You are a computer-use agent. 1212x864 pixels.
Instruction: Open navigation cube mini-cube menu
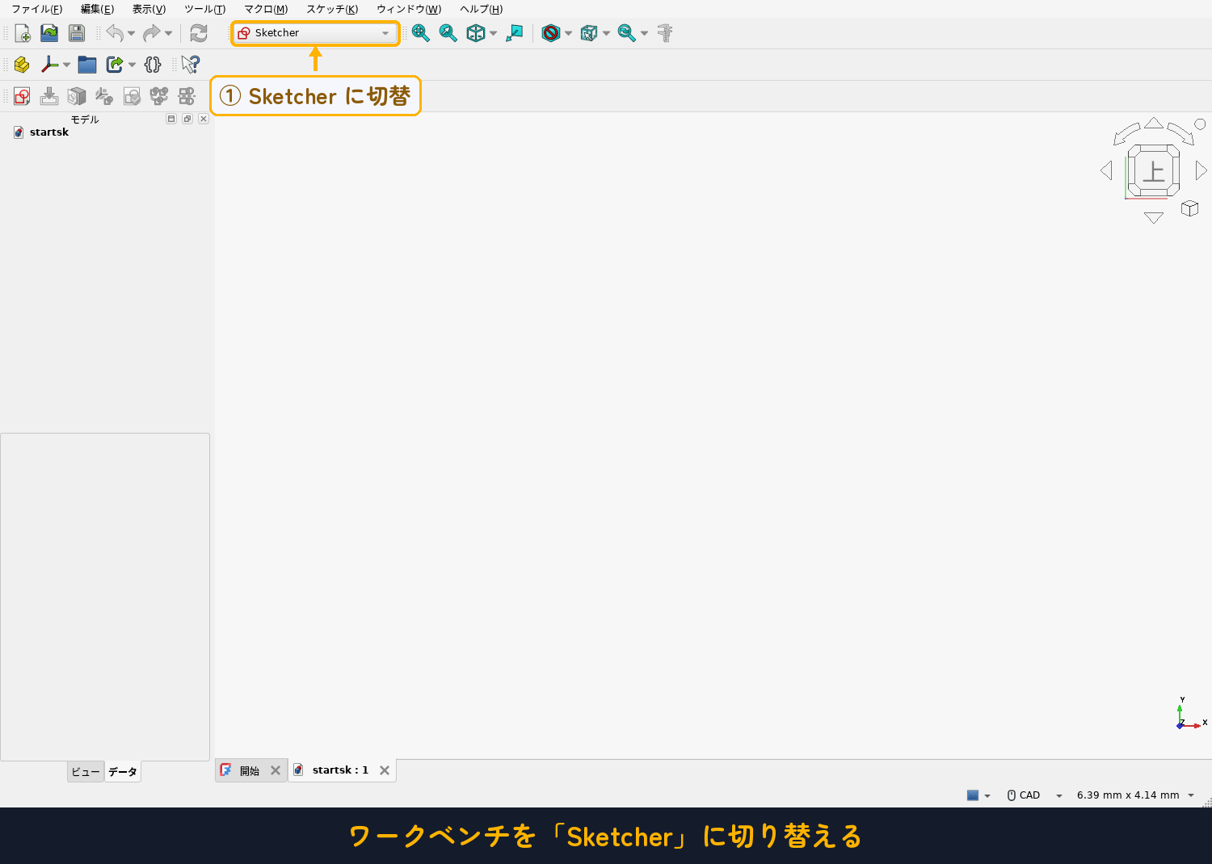[1189, 208]
